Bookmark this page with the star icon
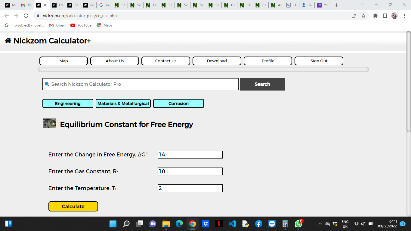This screenshot has width=411, height=231. click(363, 16)
